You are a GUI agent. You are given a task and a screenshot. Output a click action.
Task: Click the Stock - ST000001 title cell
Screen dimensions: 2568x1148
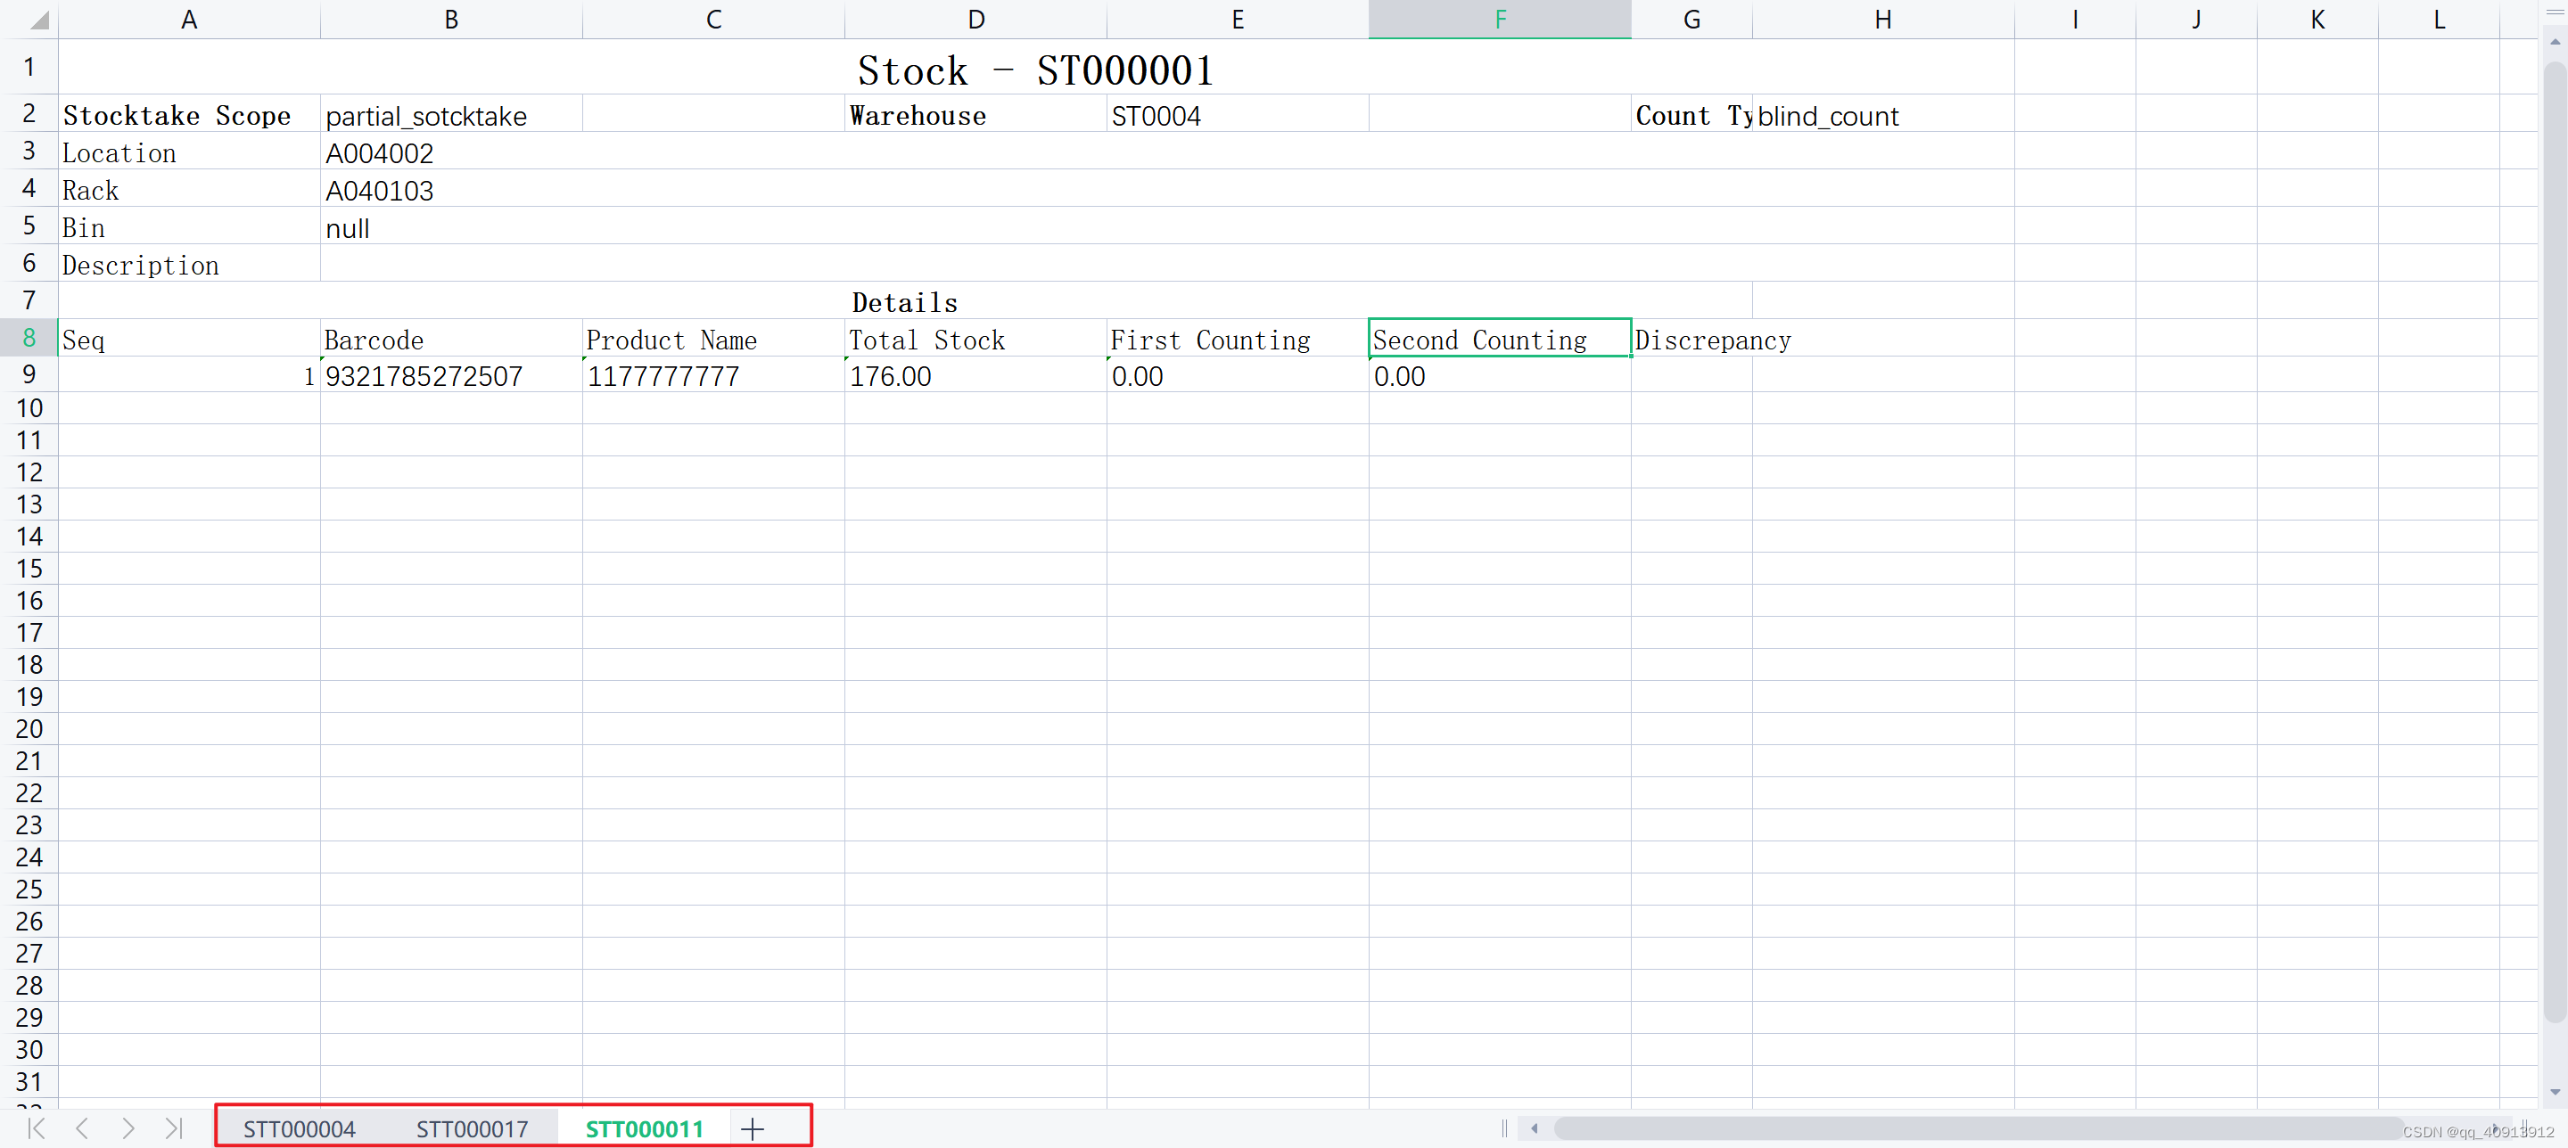pyautogui.click(x=1034, y=68)
